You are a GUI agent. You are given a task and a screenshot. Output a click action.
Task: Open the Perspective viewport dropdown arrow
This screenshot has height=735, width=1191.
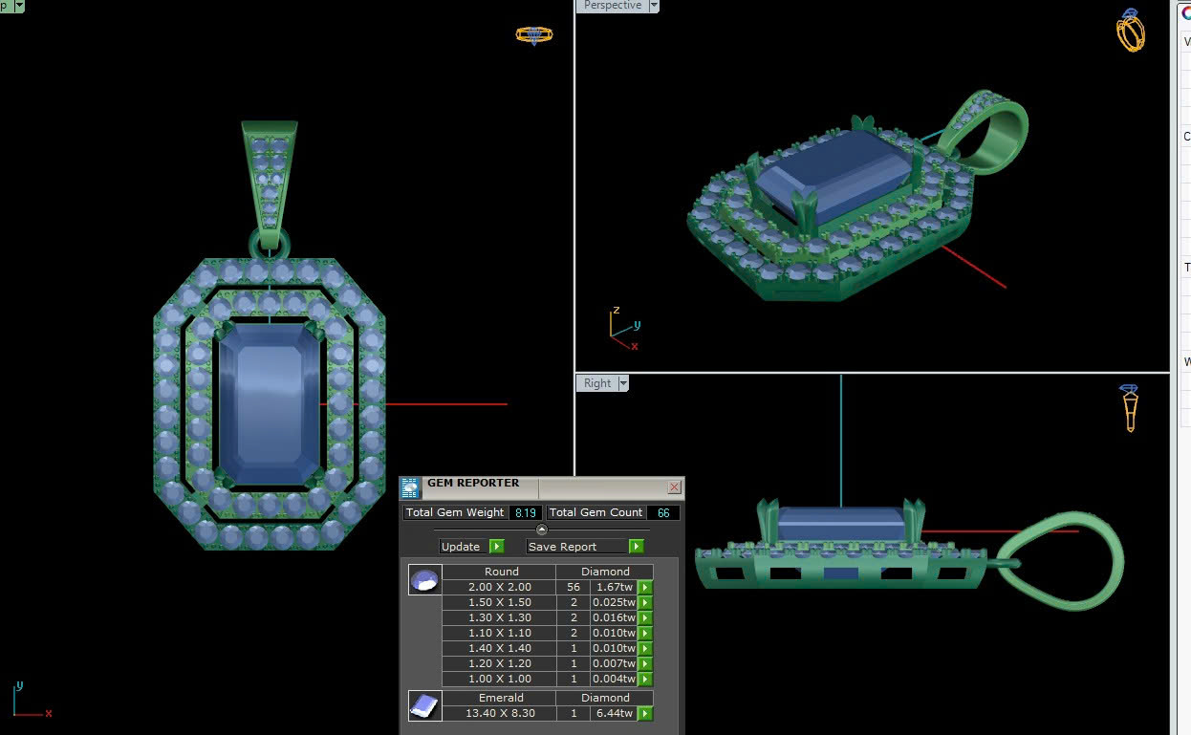tap(654, 6)
